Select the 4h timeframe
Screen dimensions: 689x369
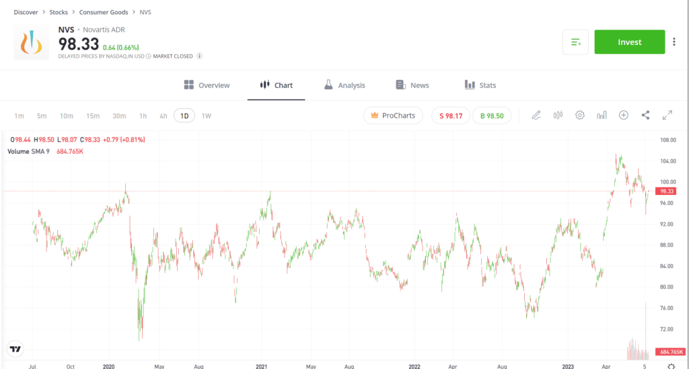coord(164,116)
